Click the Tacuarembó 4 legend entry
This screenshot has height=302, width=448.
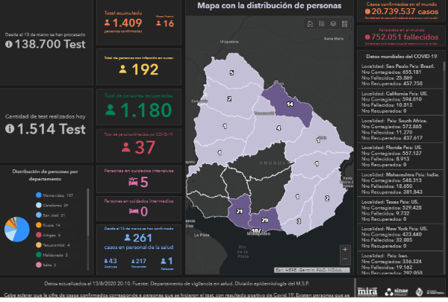[x=53, y=245]
